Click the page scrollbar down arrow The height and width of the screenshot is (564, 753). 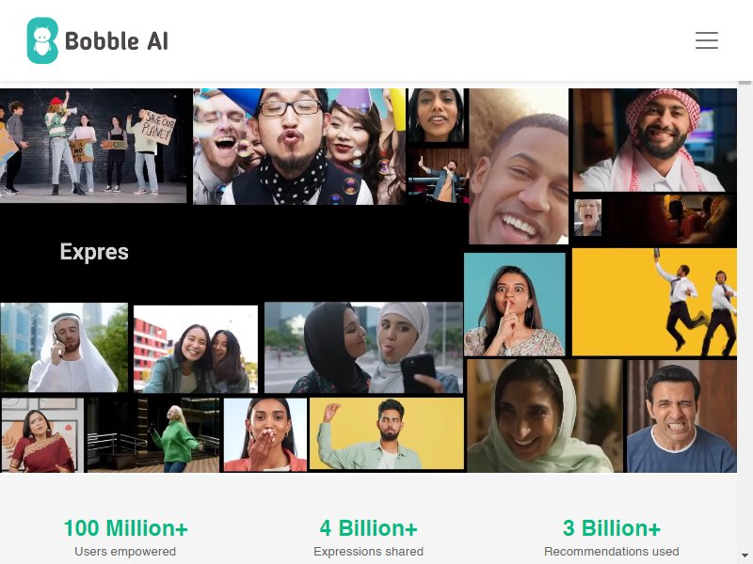[745, 556]
